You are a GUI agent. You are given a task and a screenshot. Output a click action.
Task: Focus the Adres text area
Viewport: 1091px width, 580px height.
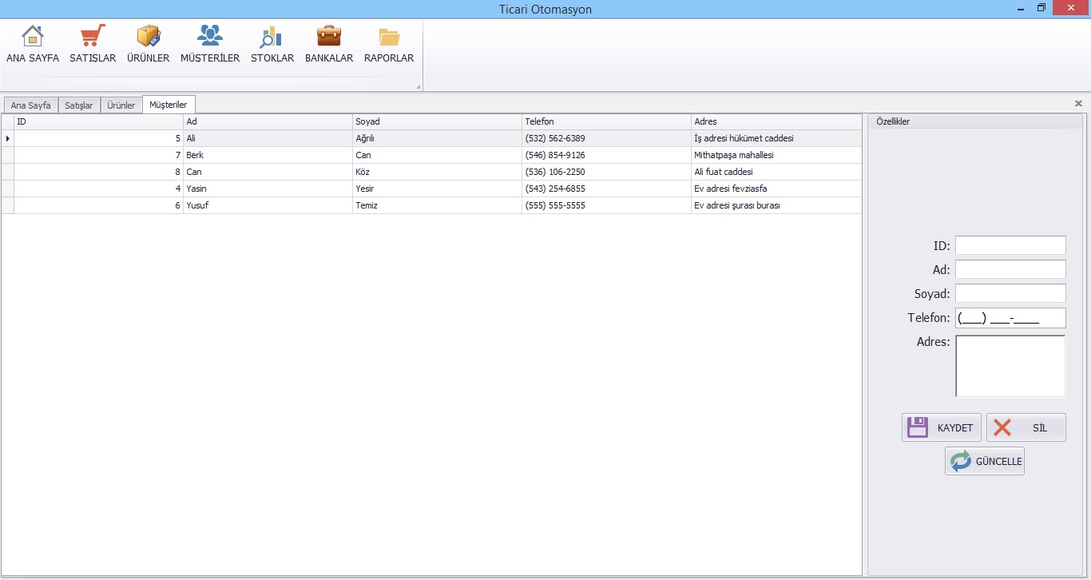[x=1010, y=366]
